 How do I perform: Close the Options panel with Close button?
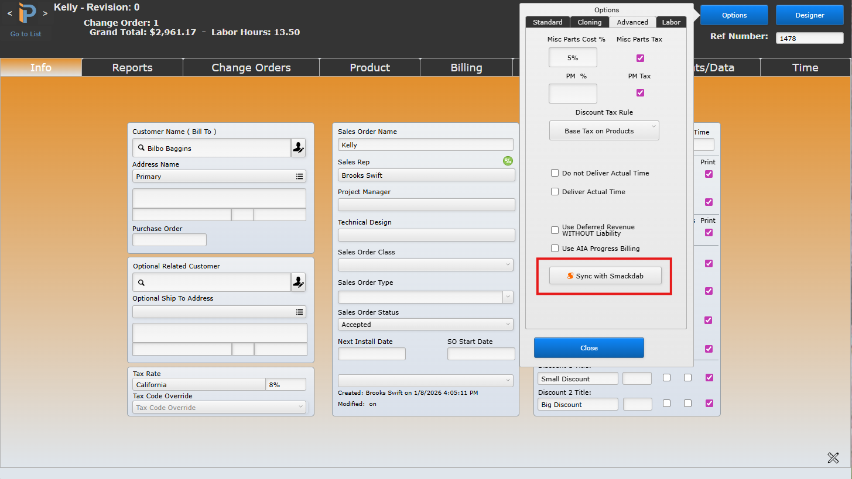tap(588, 348)
